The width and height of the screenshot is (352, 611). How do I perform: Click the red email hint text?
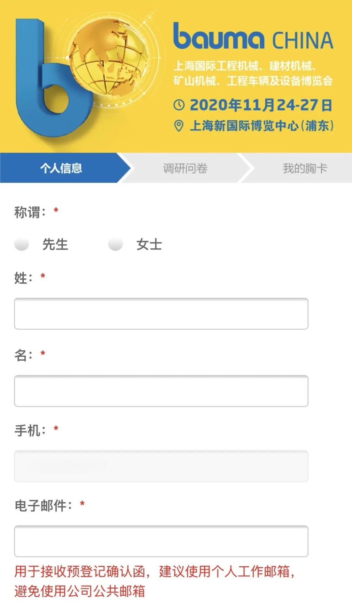(154, 581)
